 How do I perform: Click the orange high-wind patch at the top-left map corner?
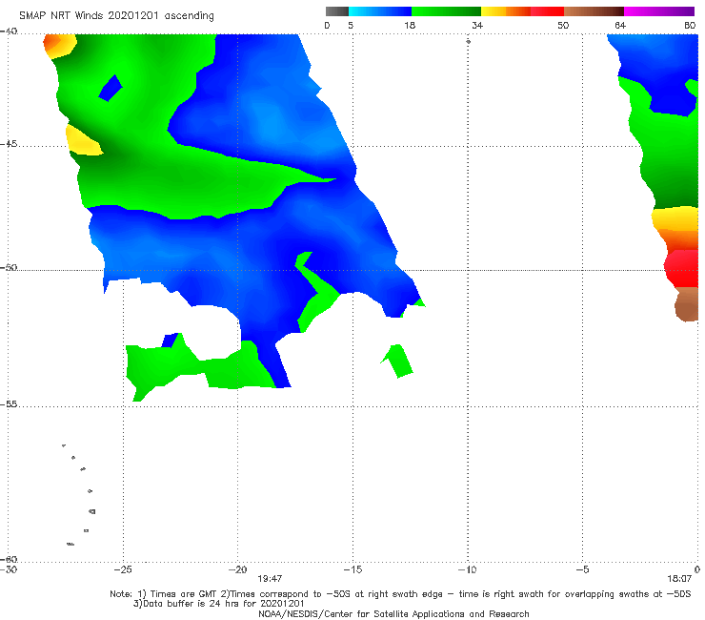tap(58, 45)
